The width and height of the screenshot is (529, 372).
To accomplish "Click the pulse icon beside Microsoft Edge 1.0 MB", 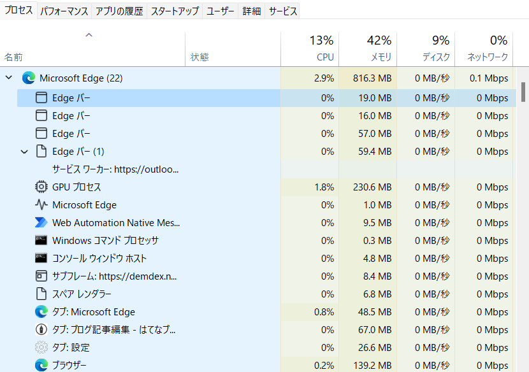I will pos(41,204).
